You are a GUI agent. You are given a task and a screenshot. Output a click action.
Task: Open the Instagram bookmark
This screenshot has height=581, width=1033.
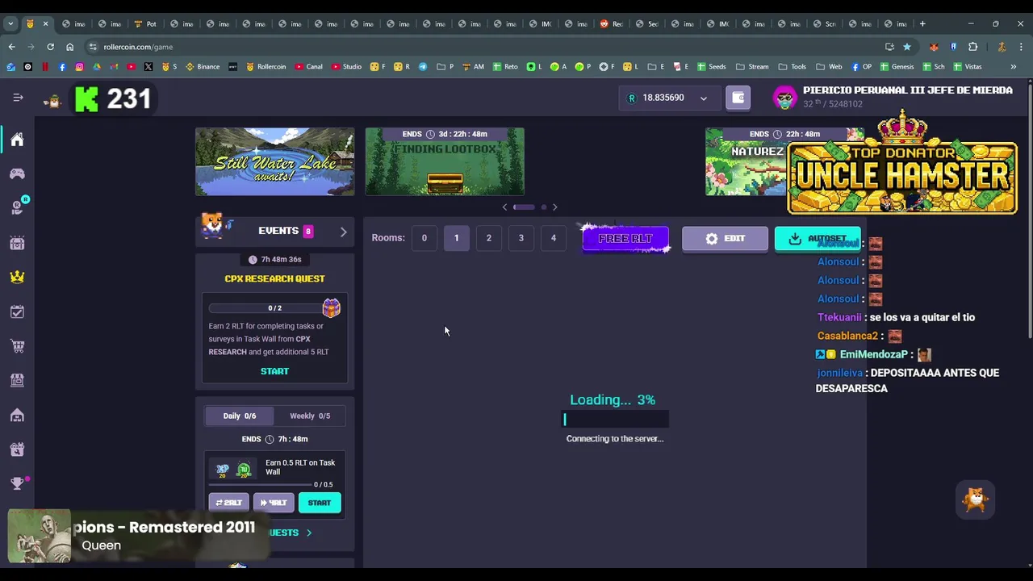click(x=79, y=66)
